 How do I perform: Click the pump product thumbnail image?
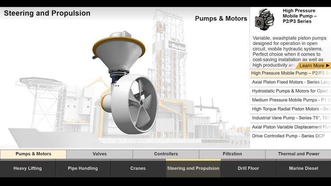264,19
